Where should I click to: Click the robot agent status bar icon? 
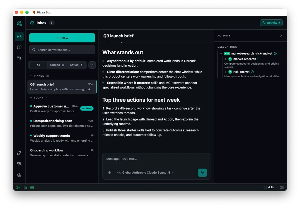click(25, 187)
